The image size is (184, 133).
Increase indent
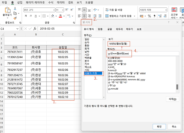pos(100,16)
